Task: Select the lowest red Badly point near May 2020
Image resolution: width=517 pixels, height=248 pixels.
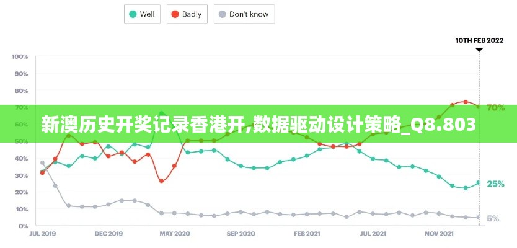Action: pos(161,181)
